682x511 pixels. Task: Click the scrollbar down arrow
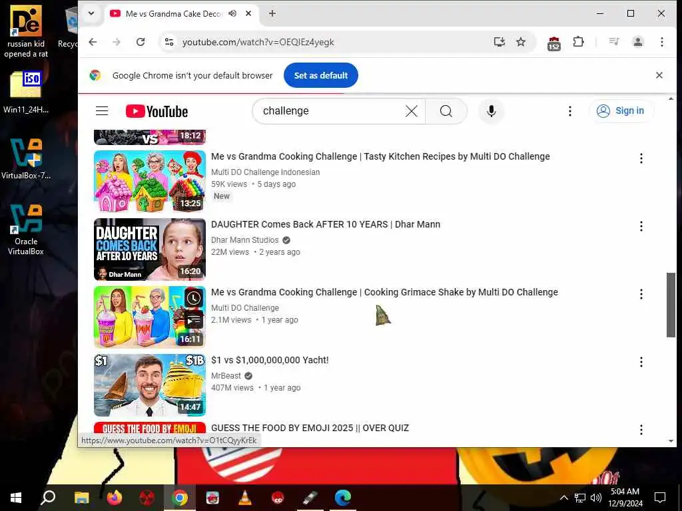(x=671, y=441)
